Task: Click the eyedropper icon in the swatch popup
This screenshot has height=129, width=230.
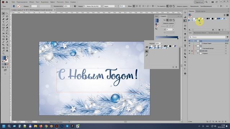Action: (x=147, y=56)
